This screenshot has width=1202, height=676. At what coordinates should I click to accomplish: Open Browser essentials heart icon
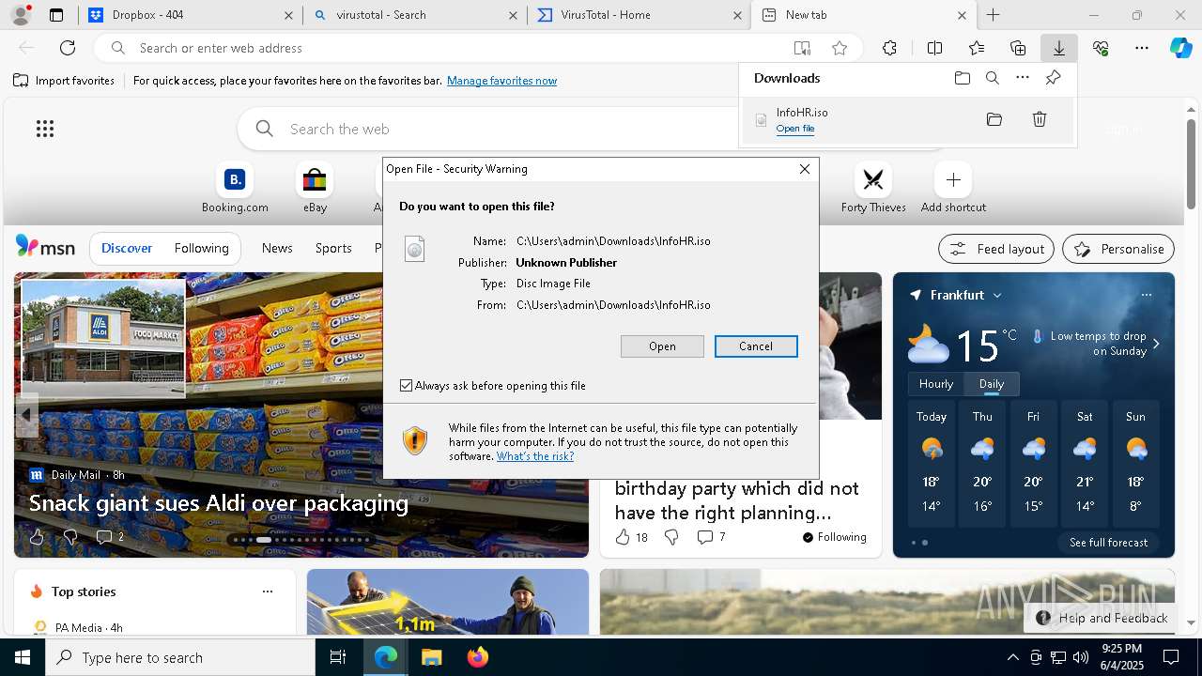click(1101, 48)
